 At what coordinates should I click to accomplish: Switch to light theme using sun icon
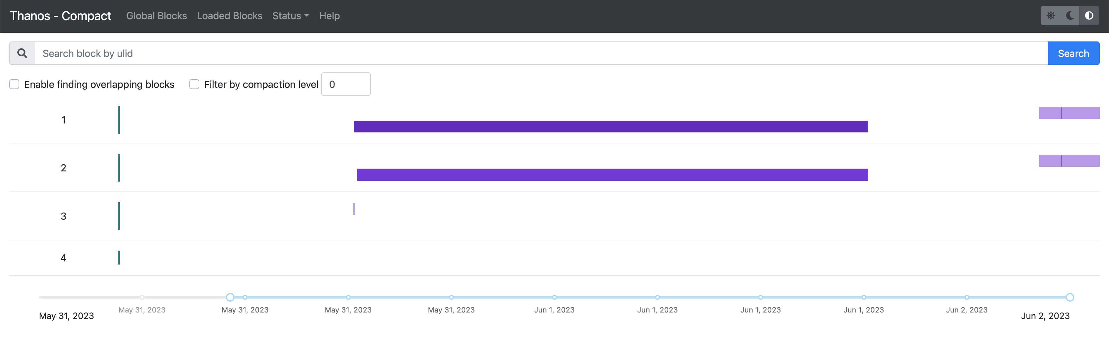[1051, 15]
